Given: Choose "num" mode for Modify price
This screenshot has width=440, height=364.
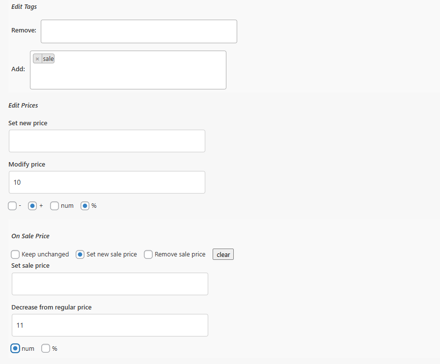Looking at the screenshot, I should click(x=55, y=206).
